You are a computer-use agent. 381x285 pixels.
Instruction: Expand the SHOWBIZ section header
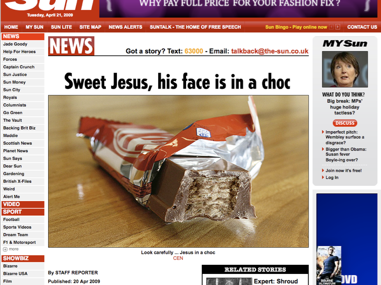point(23,258)
